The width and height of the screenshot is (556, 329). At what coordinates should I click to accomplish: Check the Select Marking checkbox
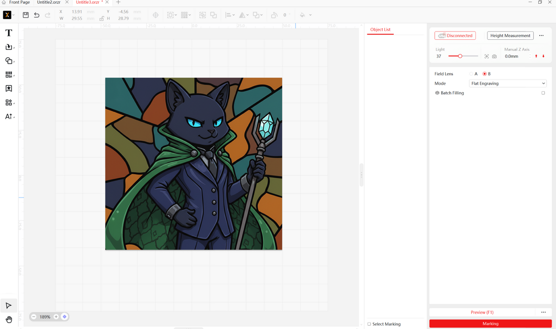[x=368, y=324]
